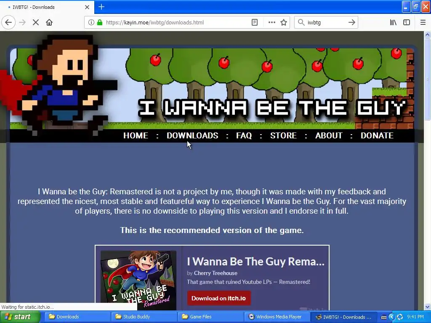Open the HOME page link
This screenshot has height=323, width=431.
pos(136,136)
